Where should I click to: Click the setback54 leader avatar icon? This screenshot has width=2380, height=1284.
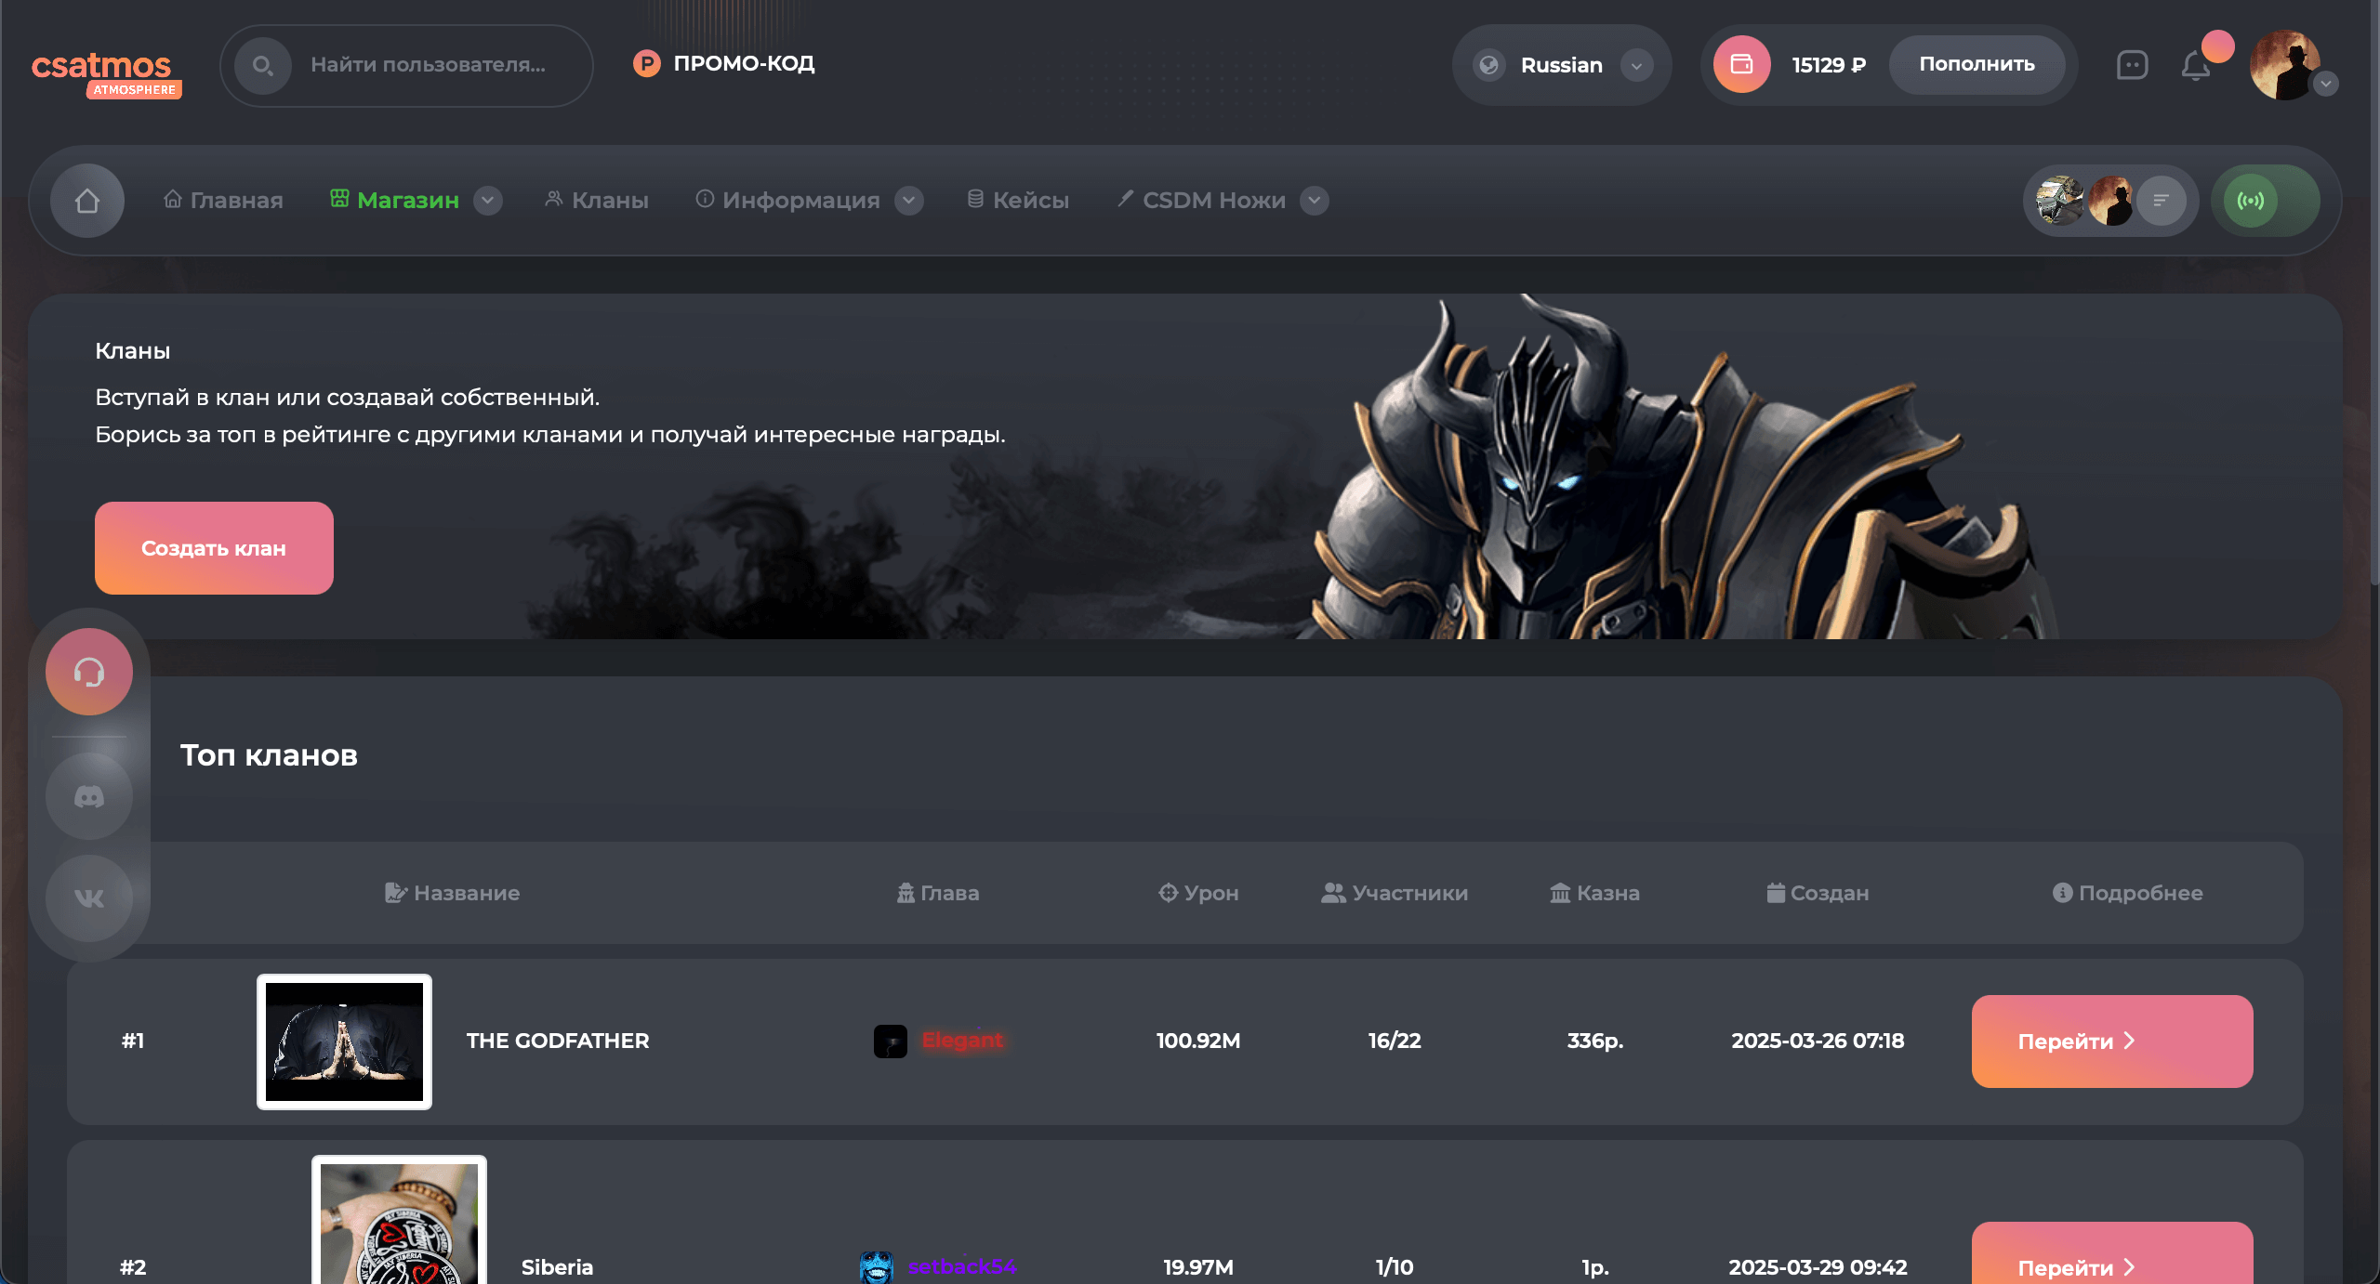(x=877, y=1267)
